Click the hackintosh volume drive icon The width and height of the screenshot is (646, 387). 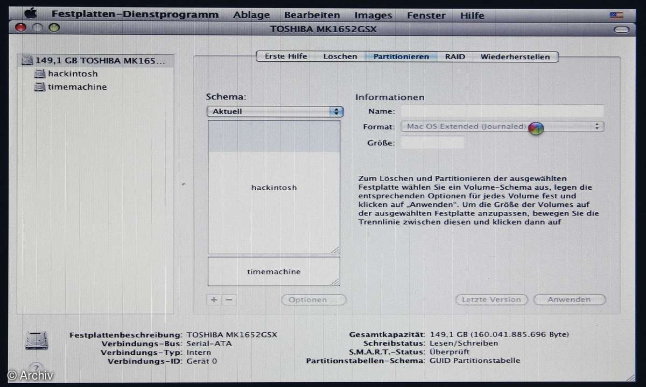[40, 74]
